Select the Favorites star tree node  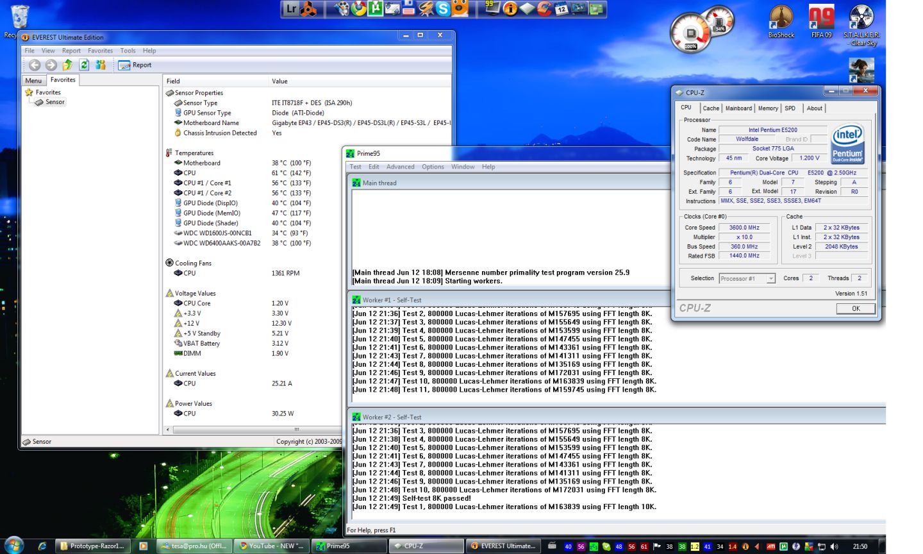pos(43,92)
